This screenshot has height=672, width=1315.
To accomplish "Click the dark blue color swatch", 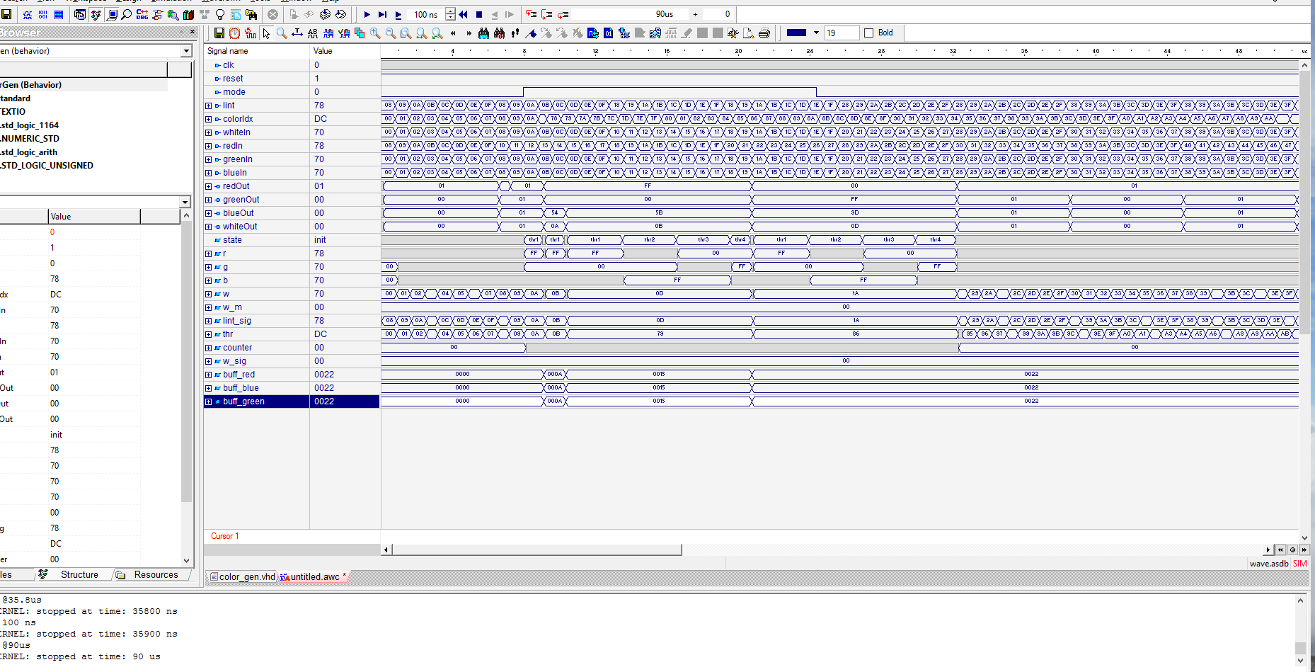I will pyautogui.click(x=796, y=33).
